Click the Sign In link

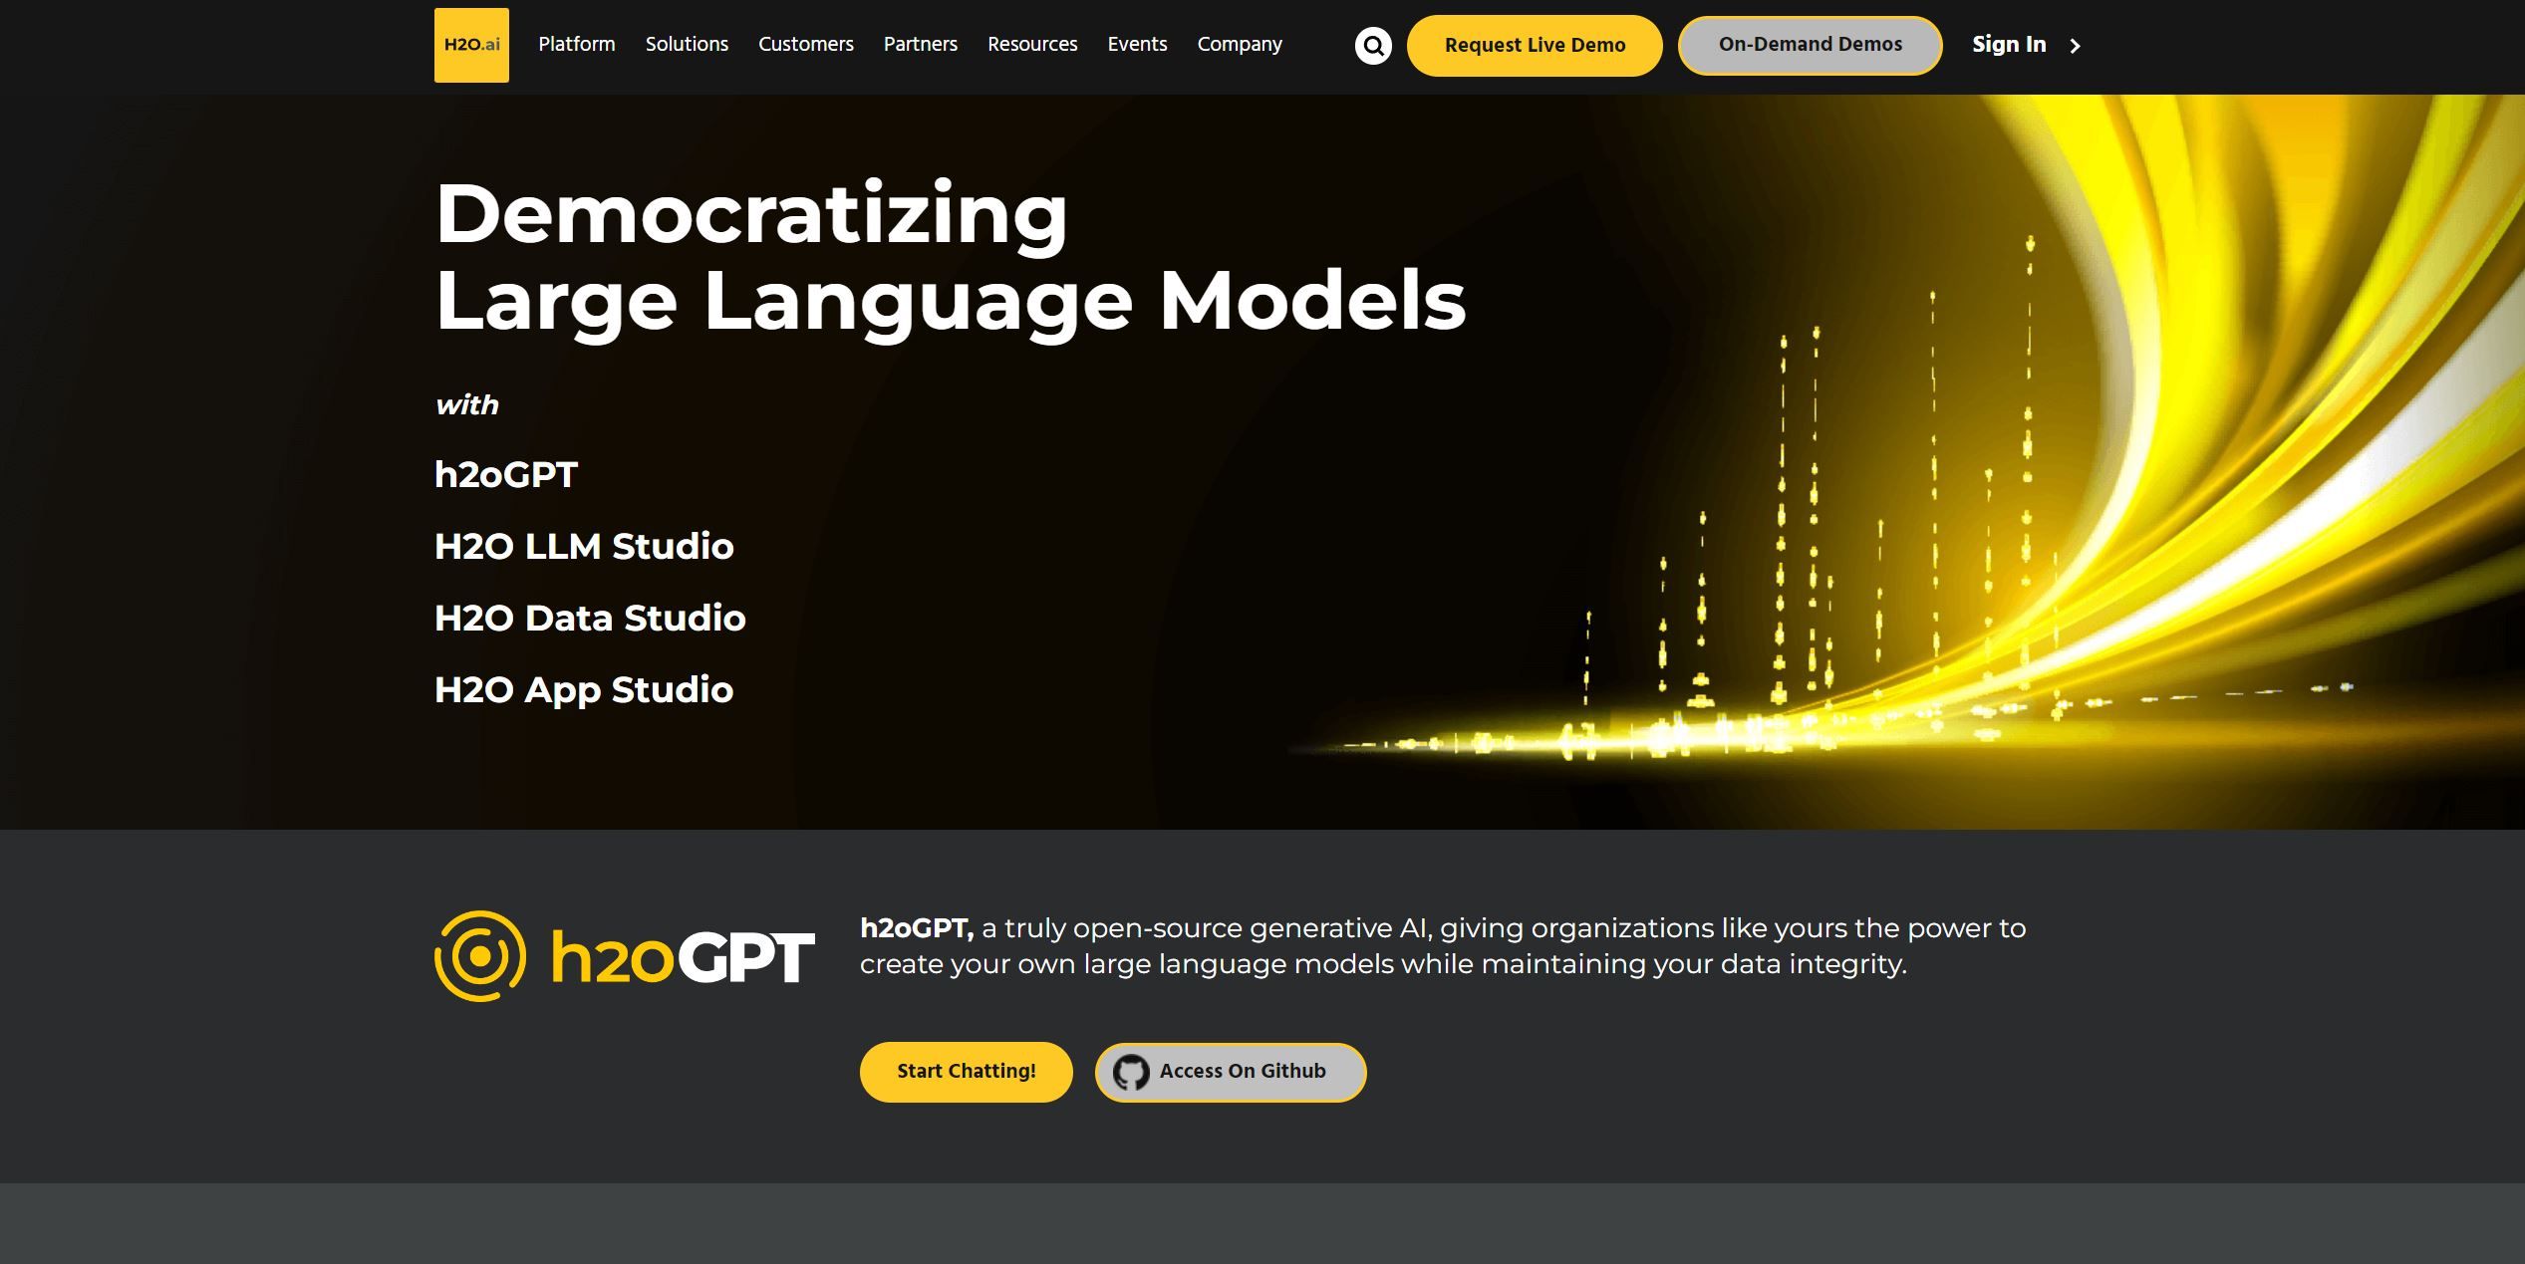tap(2008, 45)
